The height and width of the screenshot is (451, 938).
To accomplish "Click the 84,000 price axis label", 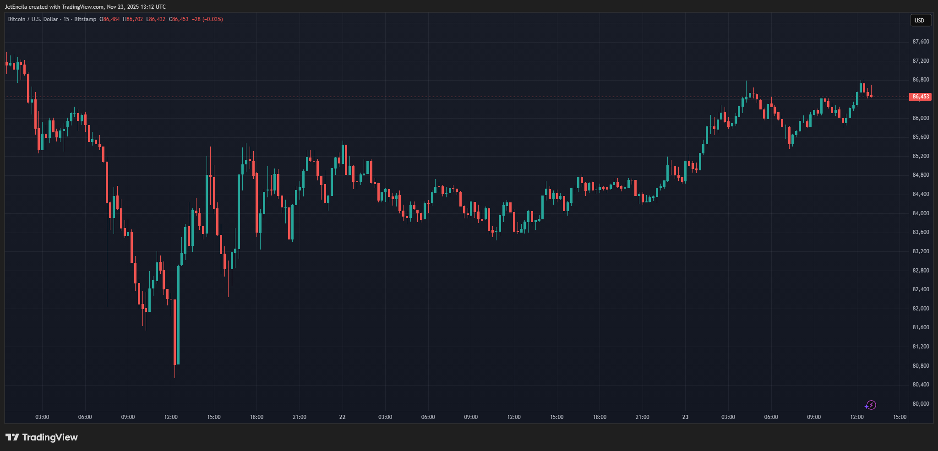I will 921,213.
